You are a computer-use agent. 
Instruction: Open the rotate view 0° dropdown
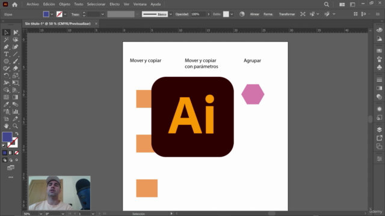click(x=63, y=214)
